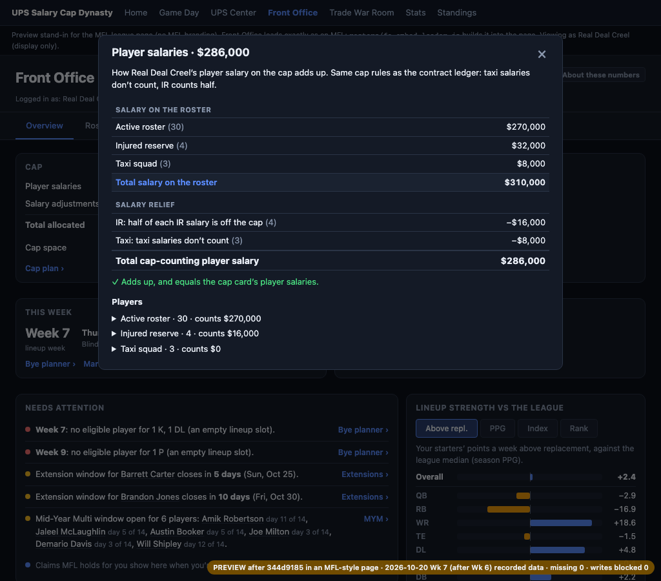Switch lineup strength to PPG

(498, 429)
